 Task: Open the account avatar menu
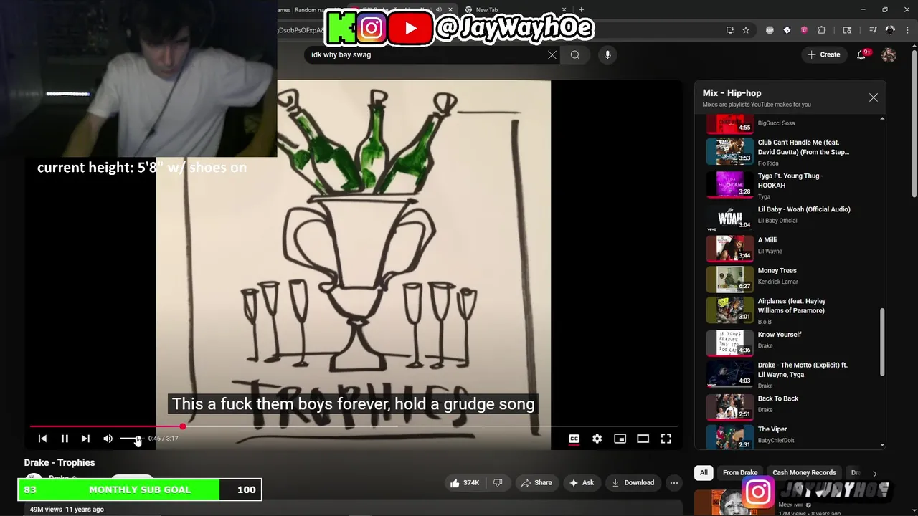889,54
